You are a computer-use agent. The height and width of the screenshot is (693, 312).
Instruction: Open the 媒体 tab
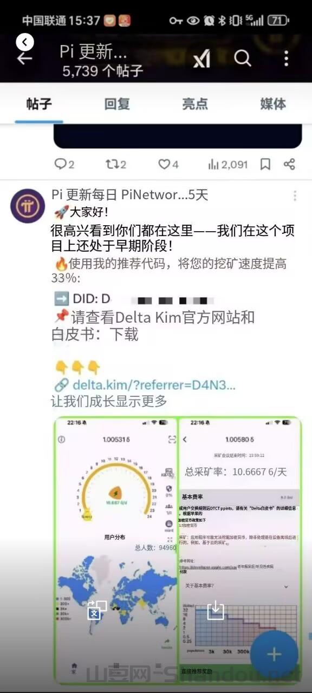(273, 104)
